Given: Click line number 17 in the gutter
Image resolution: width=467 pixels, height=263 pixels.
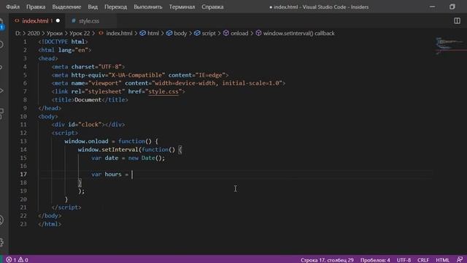Looking at the screenshot, I should pyautogui.click(x=23, y=174).
